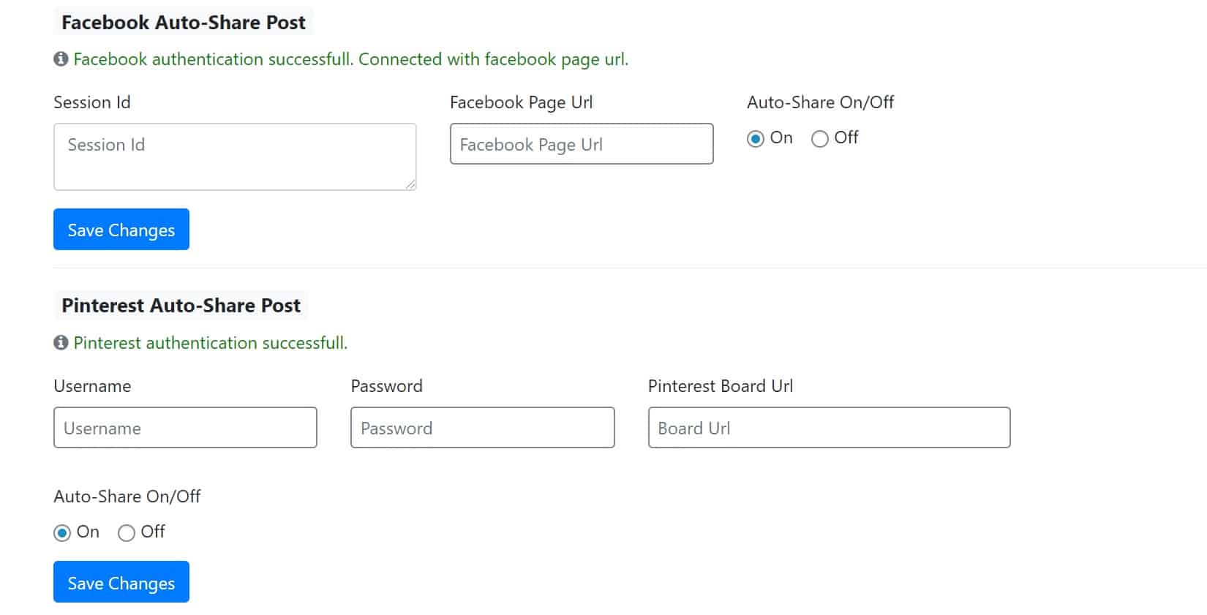Image resolution: width=1207 pixels, height=615 pixels.
Task: Click the Session Id textarea resize handle
Action: coord(410,184)
